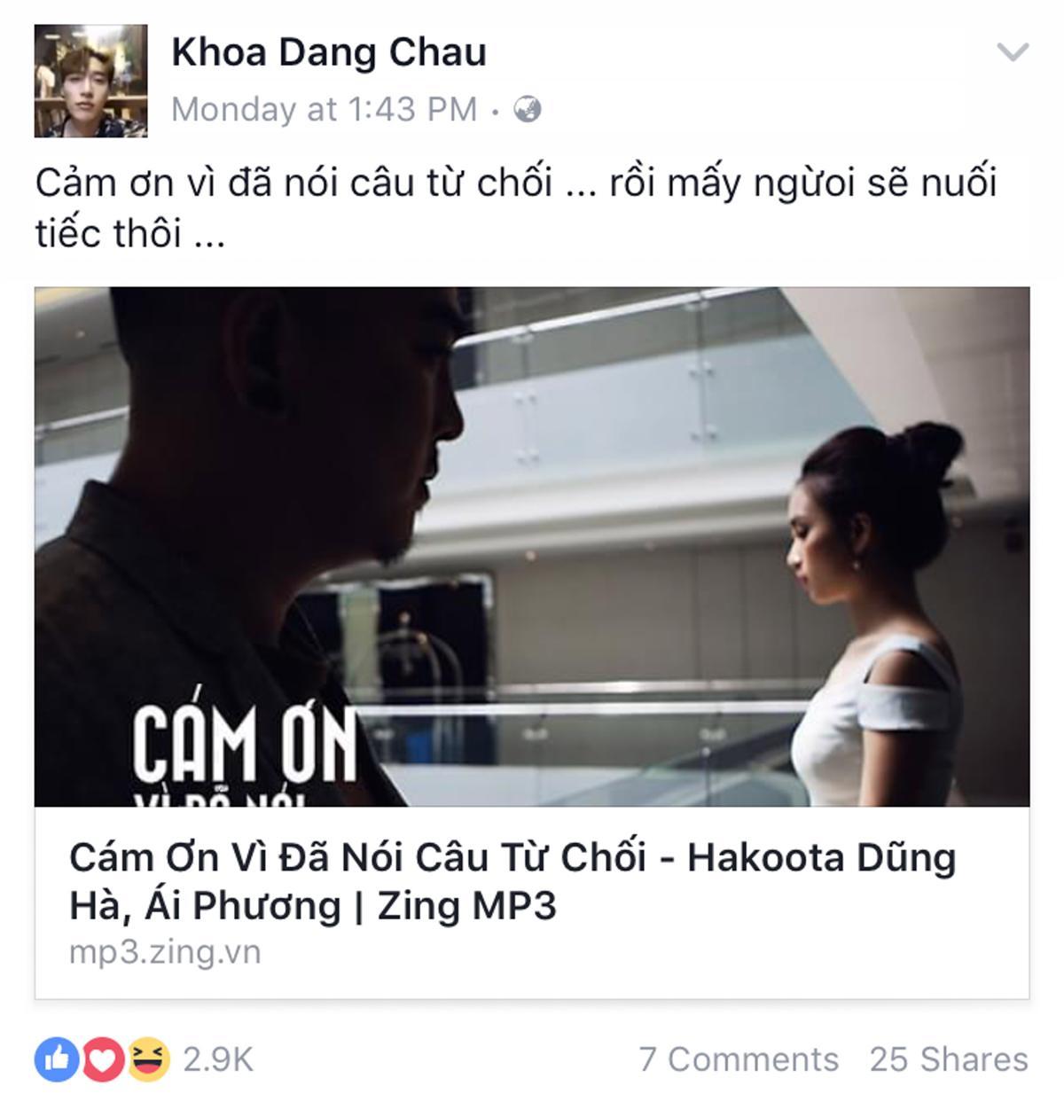This screenshot has width=1064, height=1109.
Task: Click the 'tiếc thôi ...' caption line
Action: point(130,234)
